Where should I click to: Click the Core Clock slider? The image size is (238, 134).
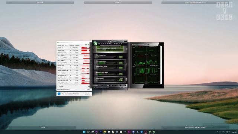[107, 63]
